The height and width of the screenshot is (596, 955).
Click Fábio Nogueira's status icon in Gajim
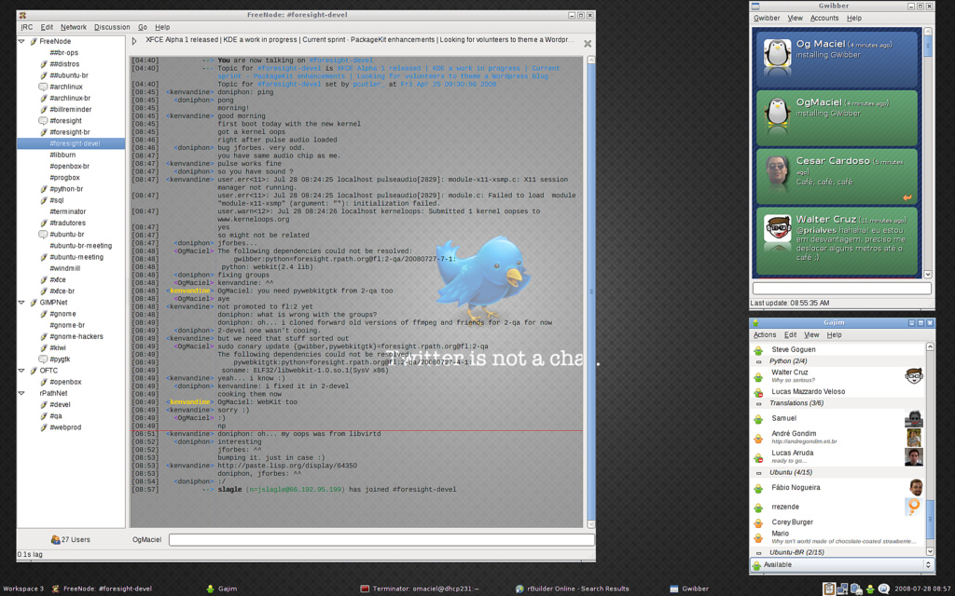tap(759, 488)
